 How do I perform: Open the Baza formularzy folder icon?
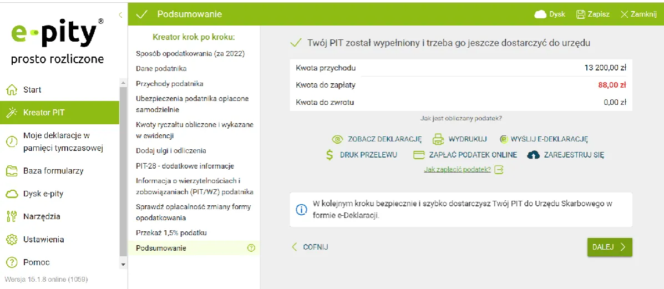12,171
